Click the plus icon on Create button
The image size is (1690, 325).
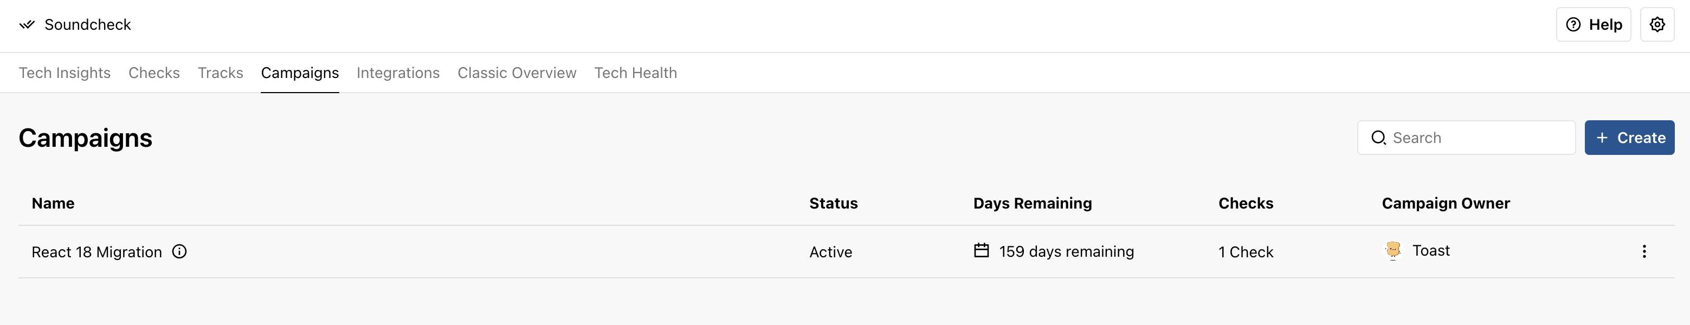click(1602, 138)
